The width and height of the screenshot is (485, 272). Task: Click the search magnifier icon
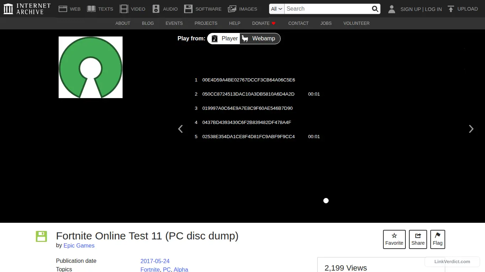[375, 9]
